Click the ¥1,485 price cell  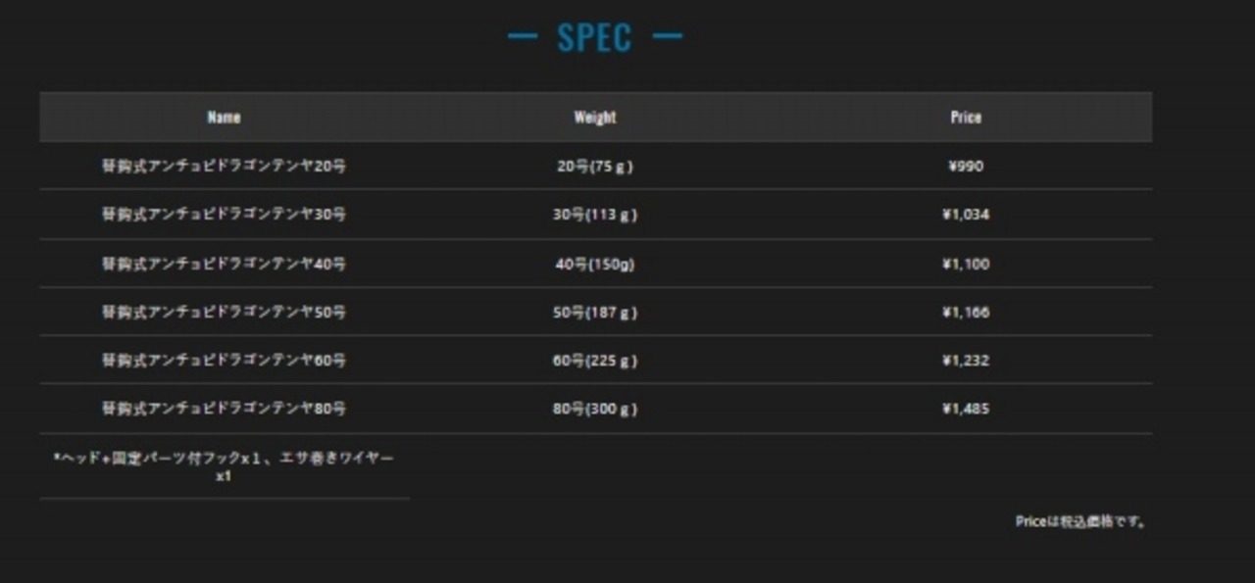coord(966,409)
